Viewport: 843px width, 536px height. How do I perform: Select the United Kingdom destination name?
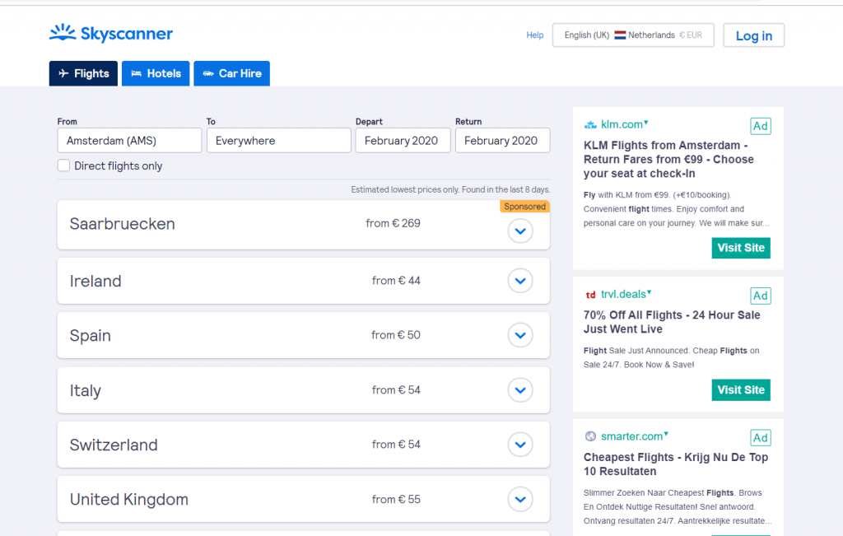point(129,500)
